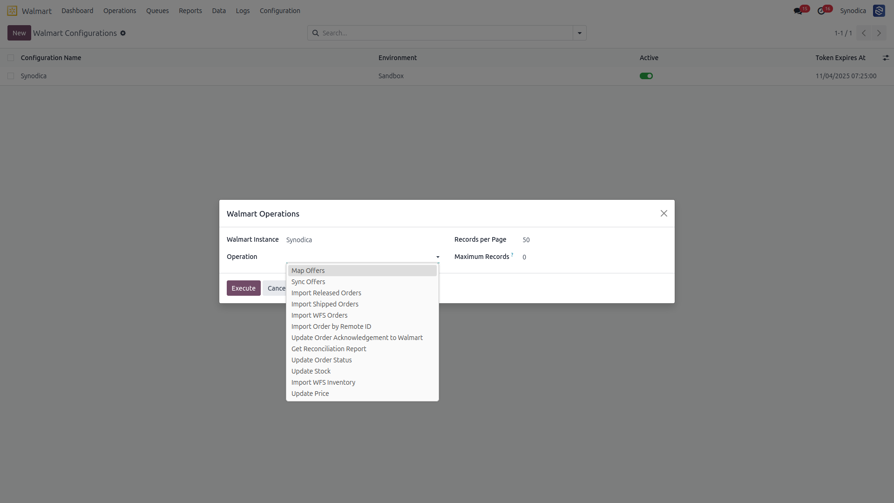Open the activities clock icon
Image resolution: width=894 pixels, height=503 pixels.
(x=821, y=11)
